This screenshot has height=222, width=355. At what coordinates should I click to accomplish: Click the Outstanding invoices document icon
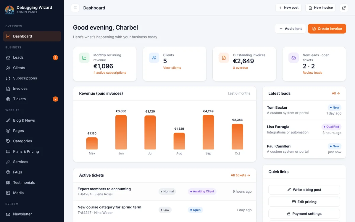pyautogui.click(x=224, y=58)
